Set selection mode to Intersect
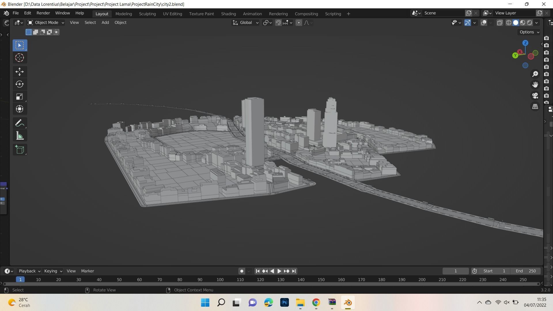The image size is (553, 311). [56, 32]
